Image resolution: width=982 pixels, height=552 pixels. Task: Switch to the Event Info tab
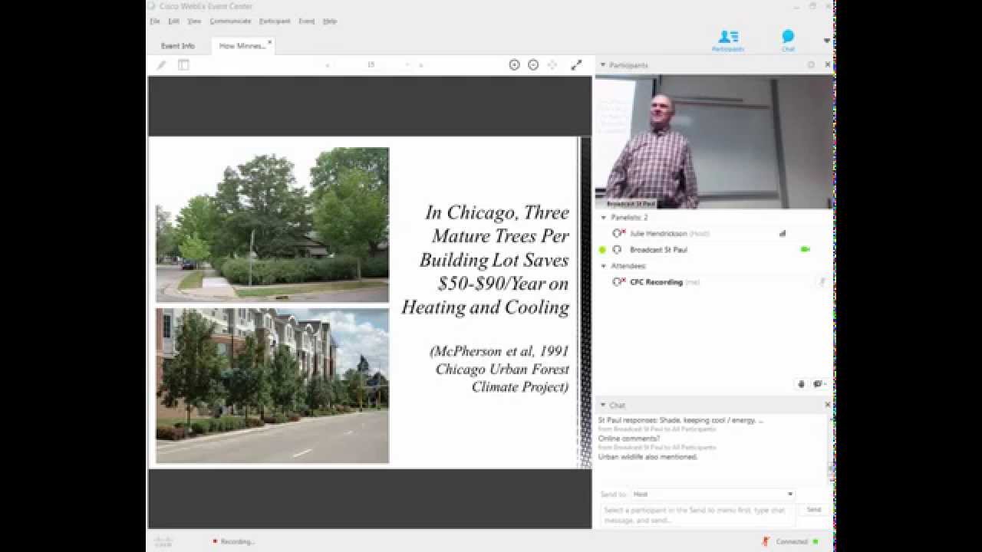pos(178,46)
